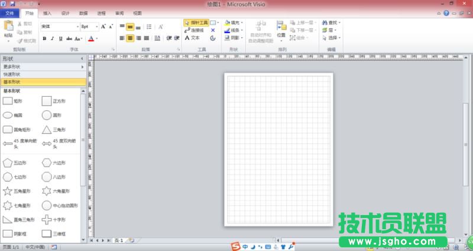Select Basic Shapes (基本形状) stencil title
The height and width of the screenshot is (251, 473).
[x=43, y=82]
